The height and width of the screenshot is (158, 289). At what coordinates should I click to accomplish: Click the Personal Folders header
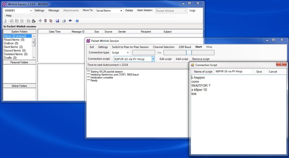[19, 62]
